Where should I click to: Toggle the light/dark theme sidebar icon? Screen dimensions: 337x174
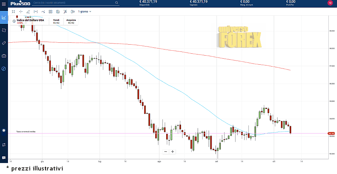[4, 130]
